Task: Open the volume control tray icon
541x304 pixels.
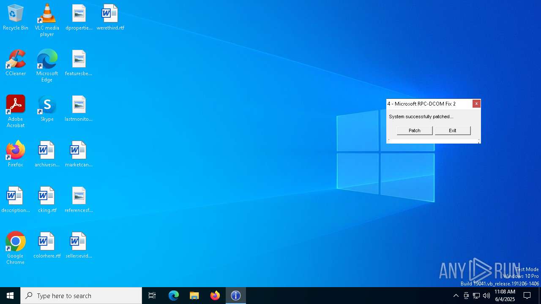Action: [x=486, y=296]
